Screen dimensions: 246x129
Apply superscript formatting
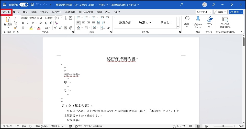click(x=51, y=23)
